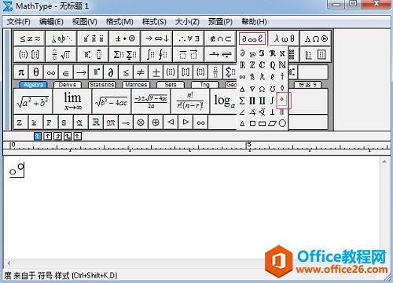Insert double-struck ℂ from the open palette
The image size is (393, 283).
coord(262,64)
